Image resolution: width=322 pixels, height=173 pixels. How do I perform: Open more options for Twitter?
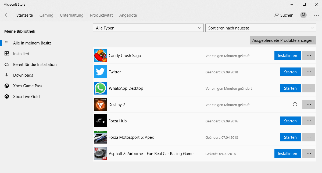pyautogui.click(x=309, y=72)
